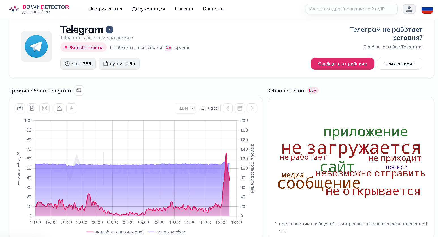Click the complaints spike peak on the chart
This screenshot has width=438, height=237.
click(x=226, y=153)
